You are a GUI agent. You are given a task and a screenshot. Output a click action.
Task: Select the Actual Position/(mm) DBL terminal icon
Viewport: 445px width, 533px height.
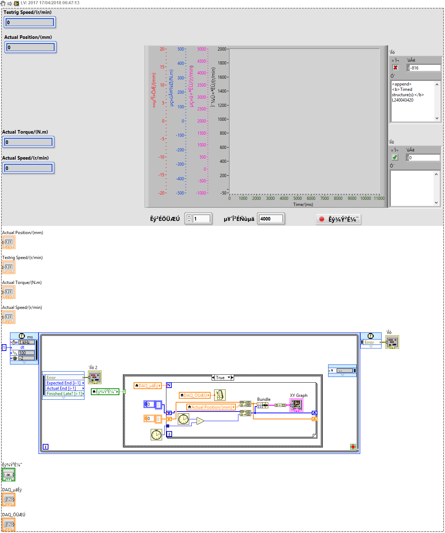click(x=9, y=243)
